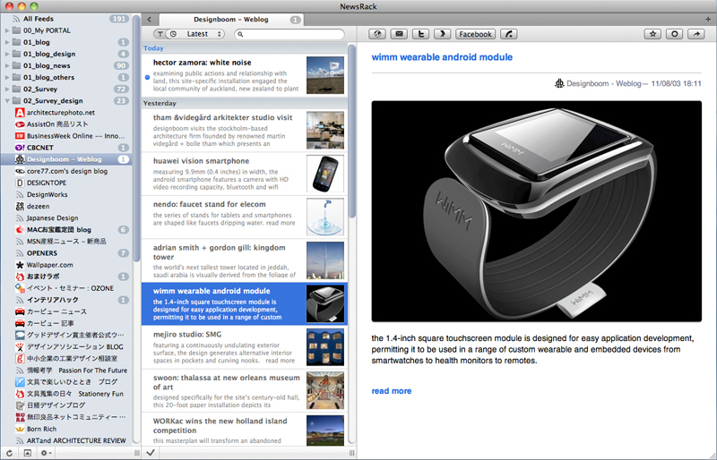Collapse the 02_Survey_design folder
Image resolution: width=717 pixels, height=460 pixels.
pyautogui.click(x=8, y=101)
